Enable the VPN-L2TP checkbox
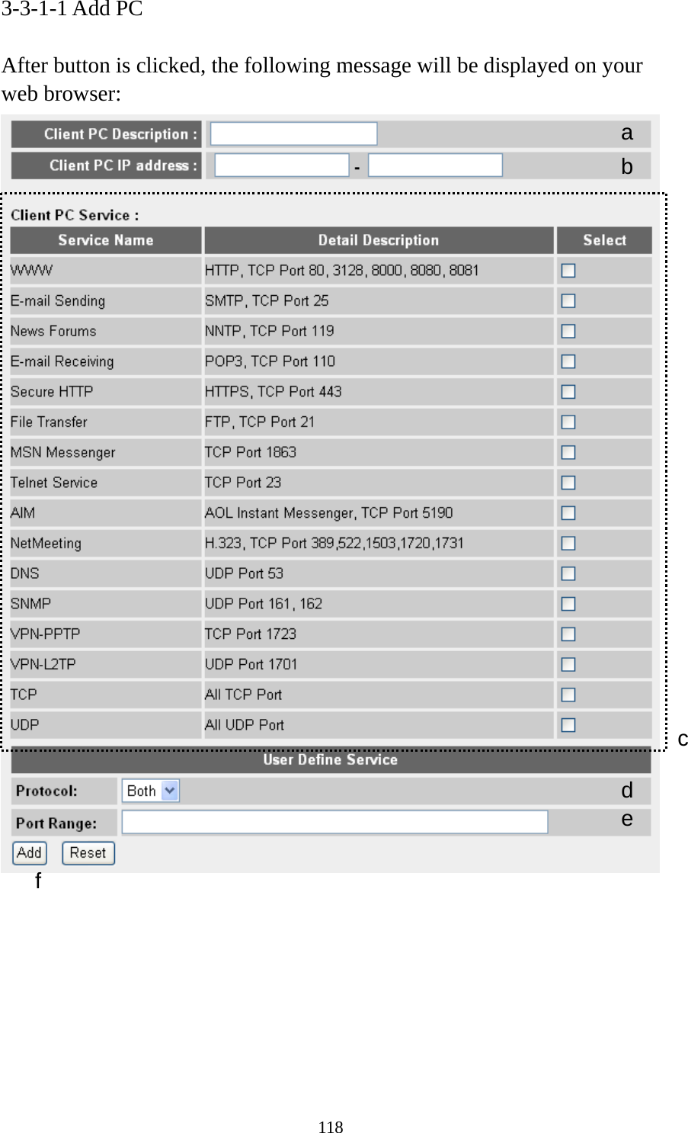The height and width of the screenshot is (1133, 688). [568, 664]
